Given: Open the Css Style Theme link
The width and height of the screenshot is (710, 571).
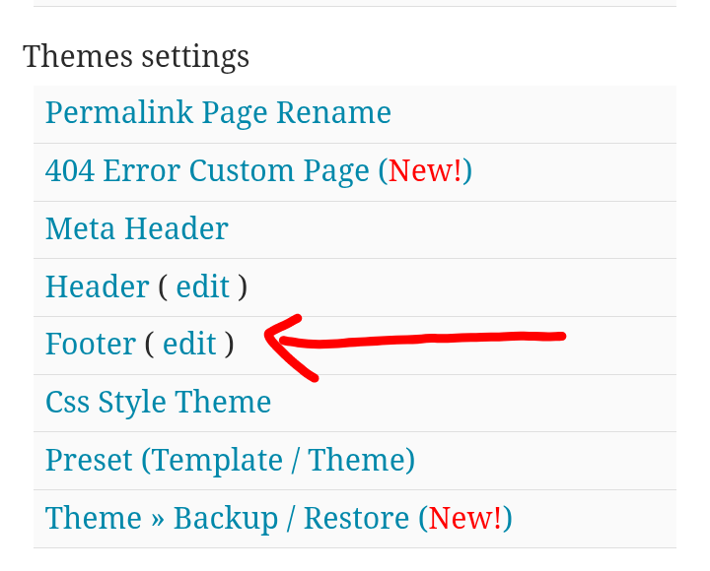Looking at the screenshot, I should coord(158,402).
